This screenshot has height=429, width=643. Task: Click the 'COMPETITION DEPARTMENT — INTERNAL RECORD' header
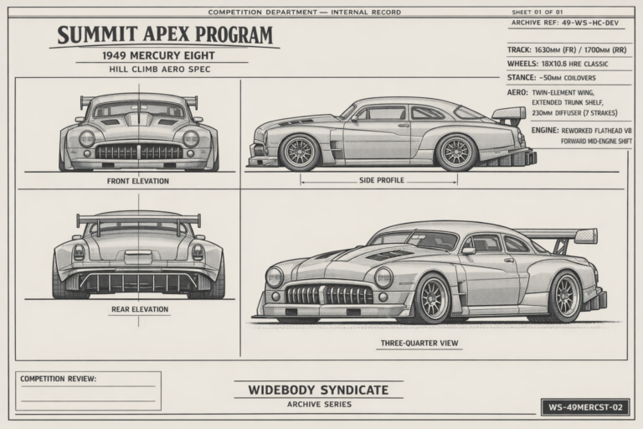(304, 13)
